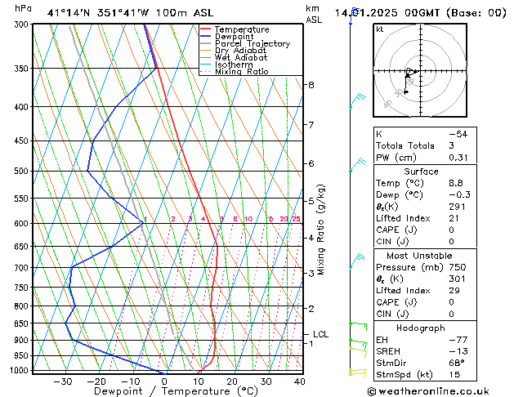Click the 'Mixing Ratio (g/kg)' vertical axis label
The width and height of the screenshot is (514, 397).
(x=320, y=230)
